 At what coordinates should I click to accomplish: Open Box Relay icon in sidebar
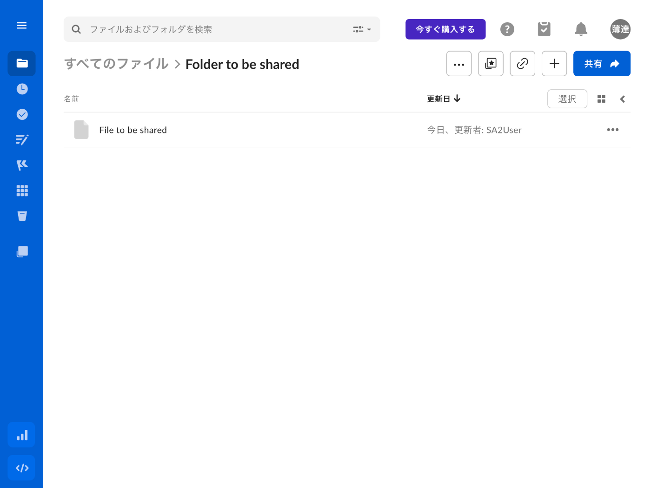[x=22, y=165]
